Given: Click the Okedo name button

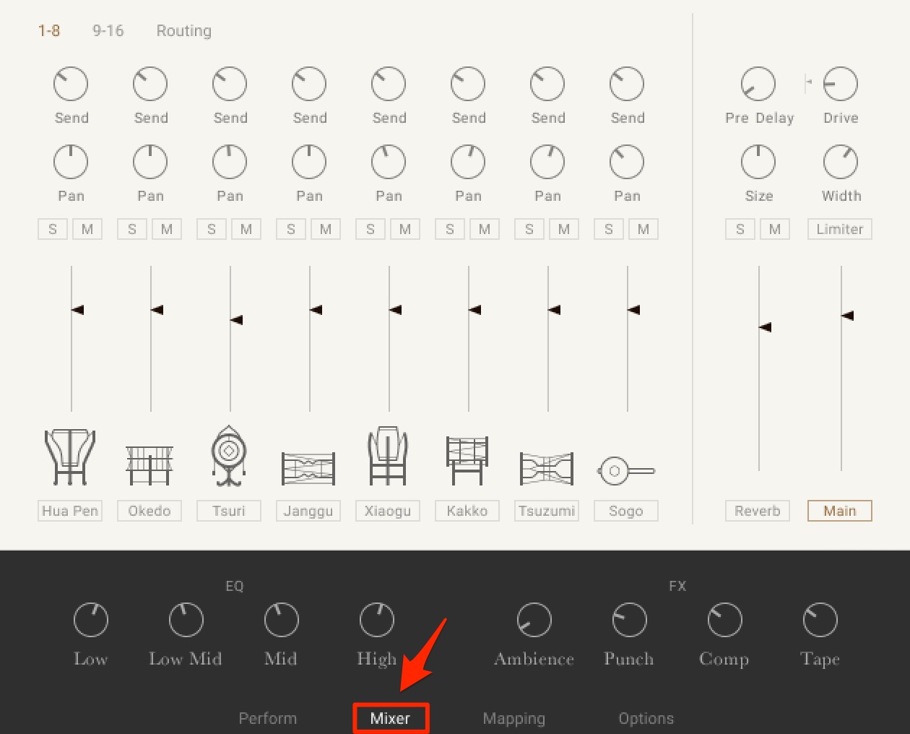Looking at the screenshot, I should (x=149, y=511).
